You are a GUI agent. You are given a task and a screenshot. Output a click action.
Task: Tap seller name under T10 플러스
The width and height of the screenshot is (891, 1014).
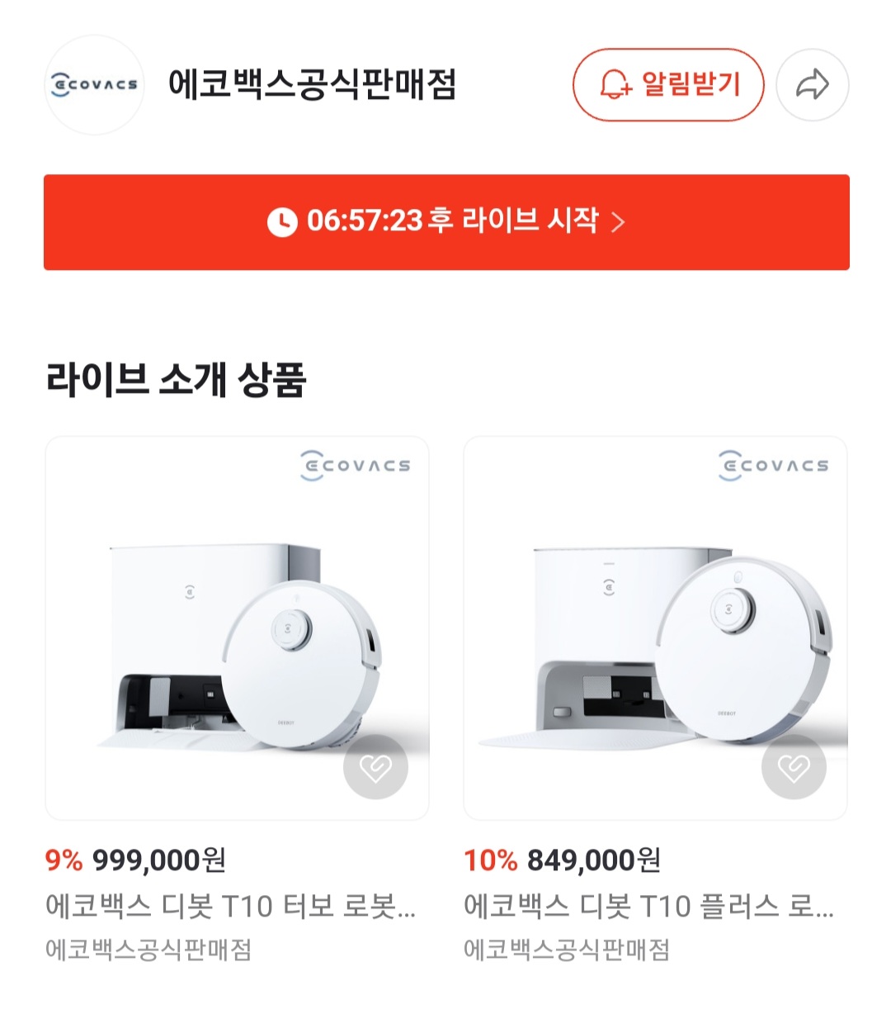[x=567, y=949]
